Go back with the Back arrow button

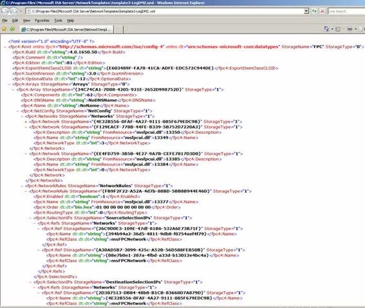coord(5,11)
